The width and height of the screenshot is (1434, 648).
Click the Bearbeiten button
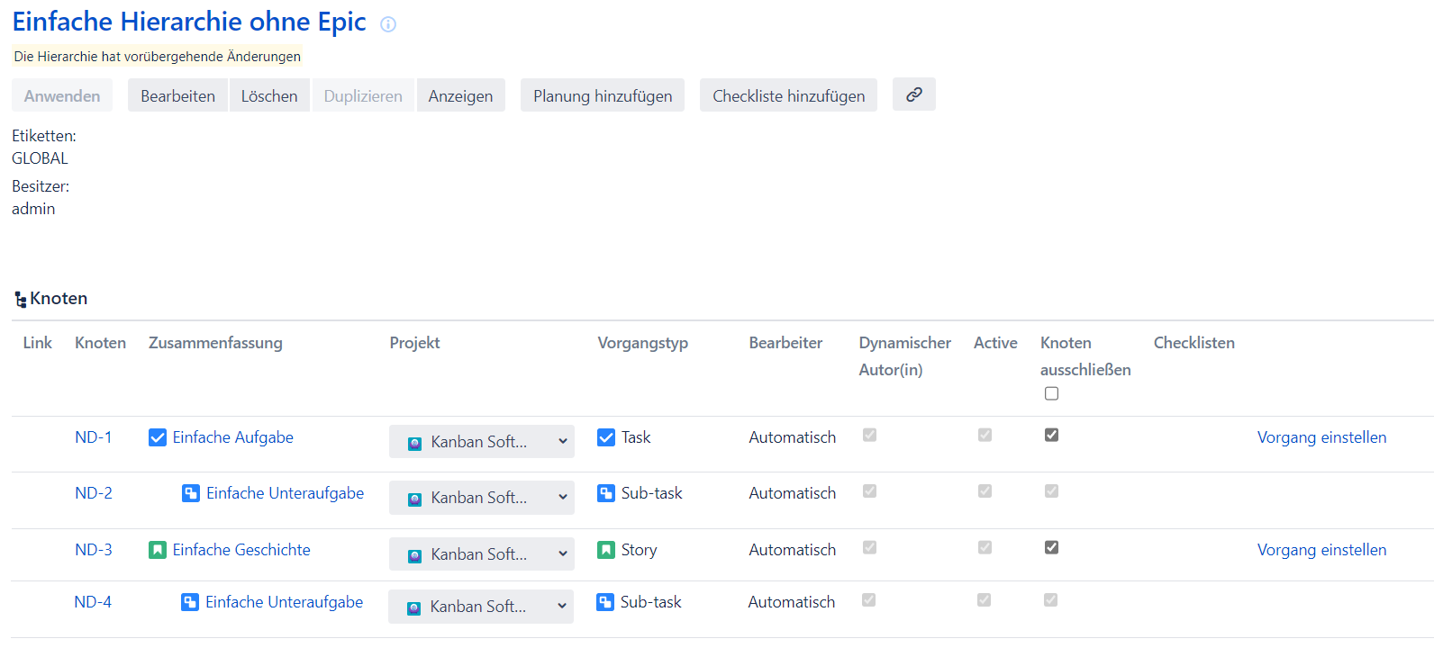(177, 95)
